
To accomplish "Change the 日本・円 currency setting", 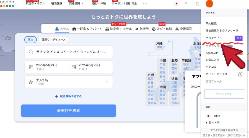I will 214,123.
